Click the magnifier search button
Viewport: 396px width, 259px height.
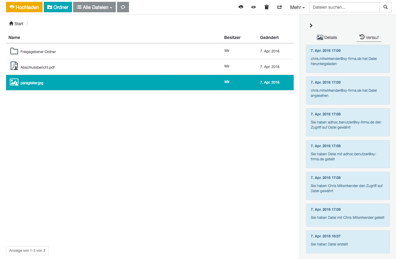click(385, 7)
